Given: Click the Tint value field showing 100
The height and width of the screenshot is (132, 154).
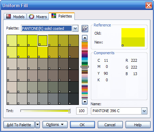Looking at the screenshot, I should pyautogui.click(x=82, y=111).
